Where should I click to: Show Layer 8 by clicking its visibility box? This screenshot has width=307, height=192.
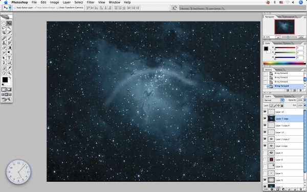(x=265, y=159)
